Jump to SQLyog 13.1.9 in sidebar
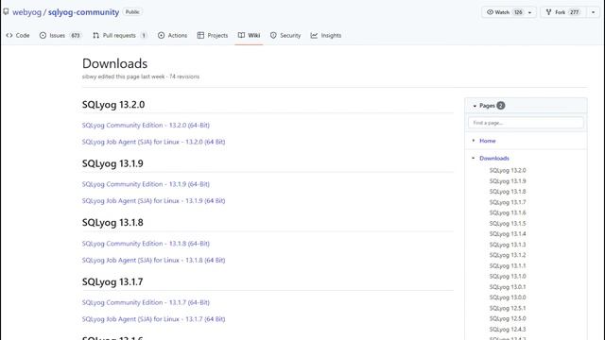 click(508, 181)
